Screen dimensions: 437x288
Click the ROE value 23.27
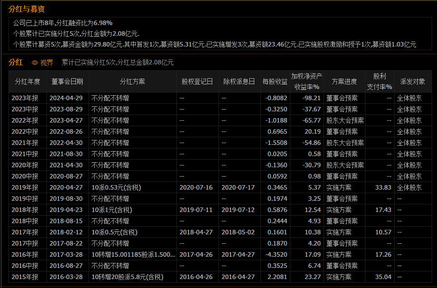313,277
